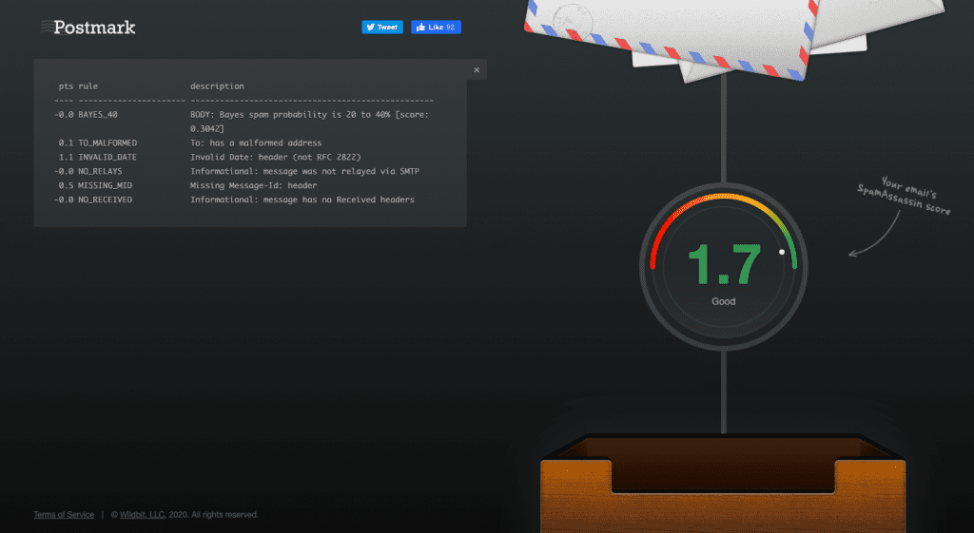
Task: Click the NO_RELAYS rule name
Action: 100,172
